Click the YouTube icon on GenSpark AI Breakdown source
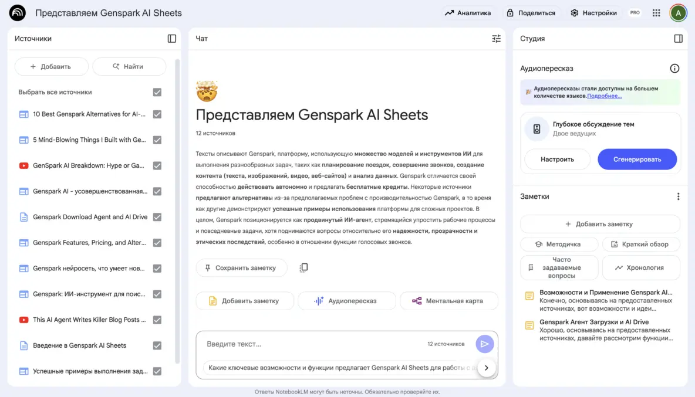 click(x=23, y=165)
